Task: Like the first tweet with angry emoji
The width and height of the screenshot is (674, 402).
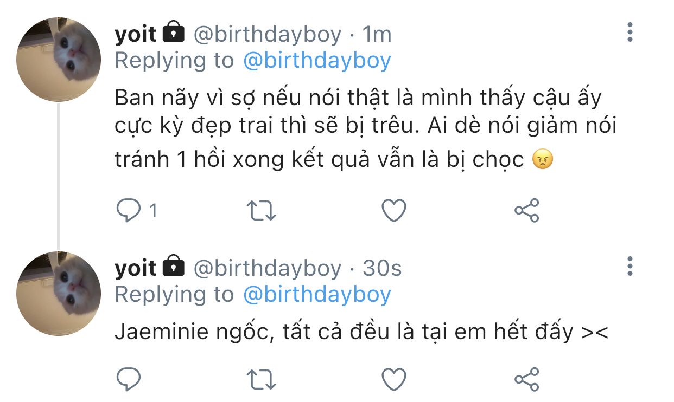Action: click(394, 211)
